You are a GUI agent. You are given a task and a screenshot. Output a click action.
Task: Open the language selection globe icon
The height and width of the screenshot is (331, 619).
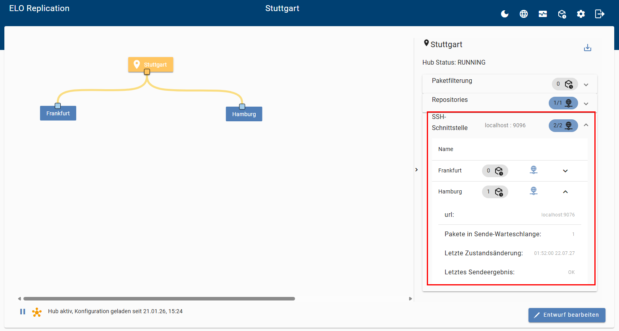click(524, 13)
